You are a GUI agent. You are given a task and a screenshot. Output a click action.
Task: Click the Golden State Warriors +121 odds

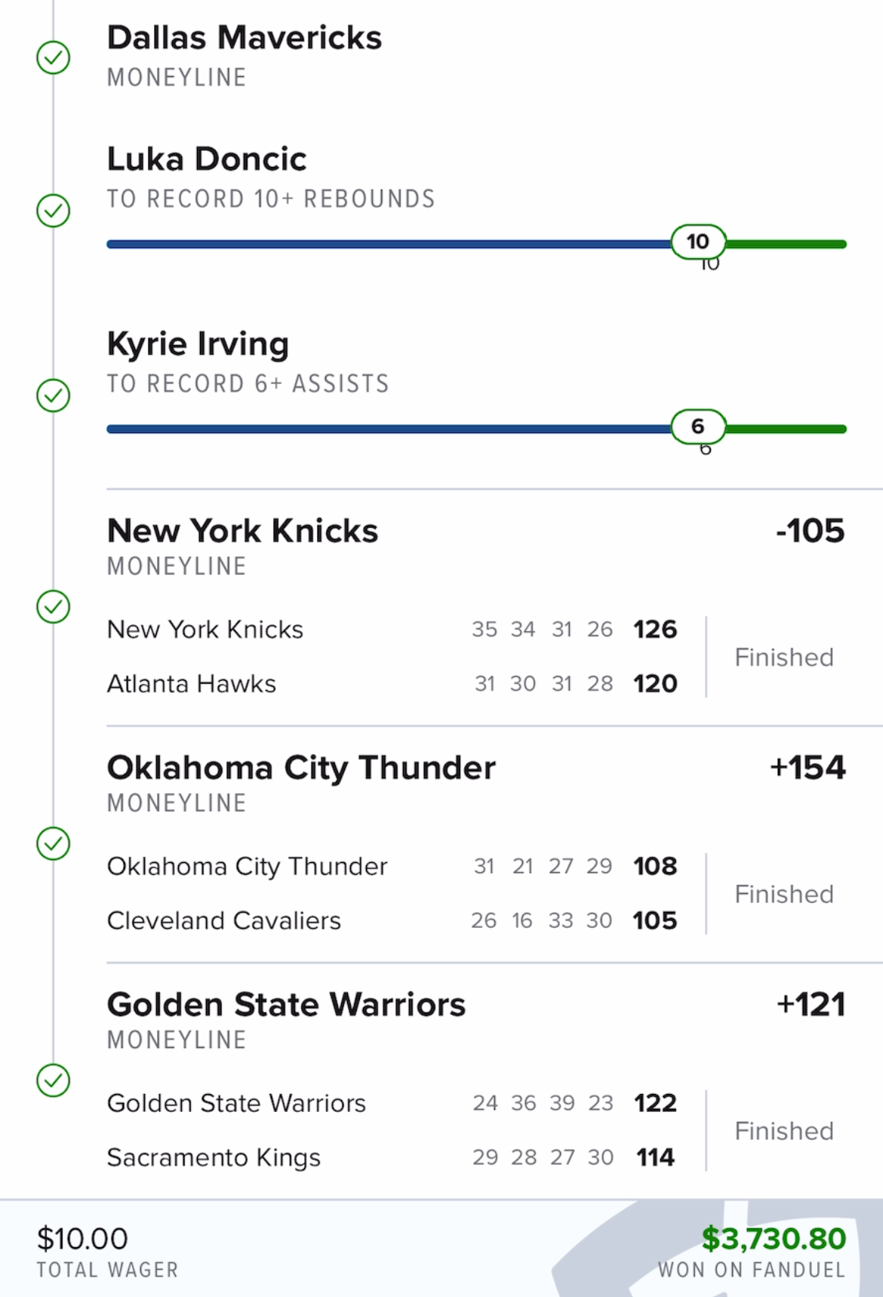coord(811,1005)
